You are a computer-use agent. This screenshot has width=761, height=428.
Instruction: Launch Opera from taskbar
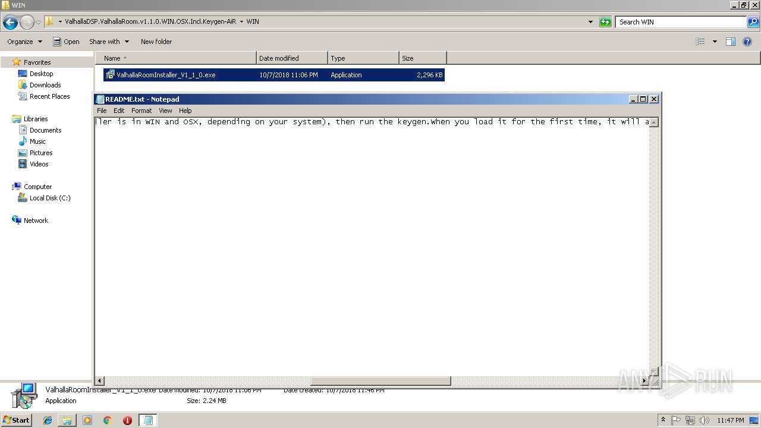click(x=127, y=420)
